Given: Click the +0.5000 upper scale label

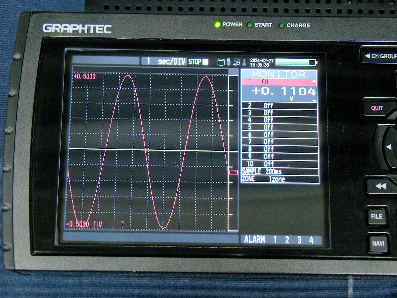Looking at the screenshot, I should point(85,77).
